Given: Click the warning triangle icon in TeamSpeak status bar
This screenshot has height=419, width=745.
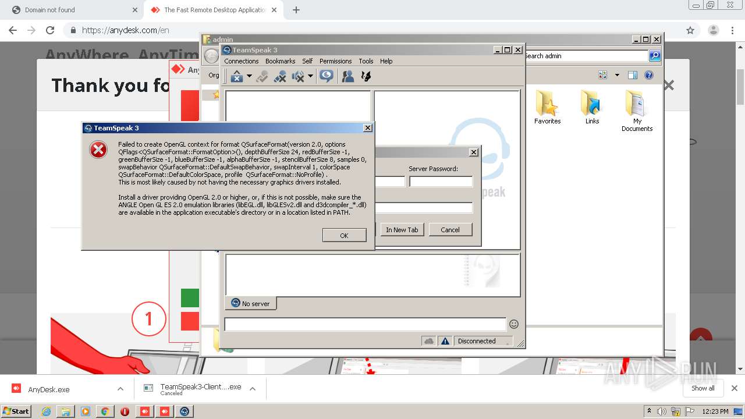Looking at the screenshot, I should coord(445,341).
